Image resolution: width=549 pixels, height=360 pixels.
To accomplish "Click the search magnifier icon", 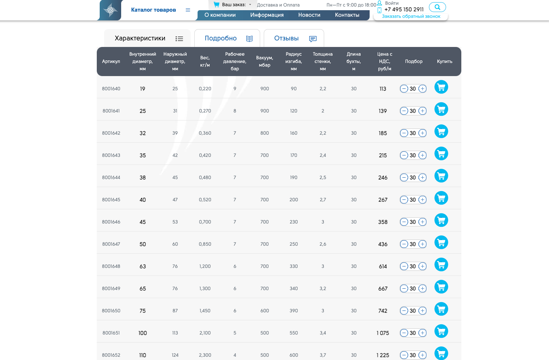I will [x=437, y=7].
